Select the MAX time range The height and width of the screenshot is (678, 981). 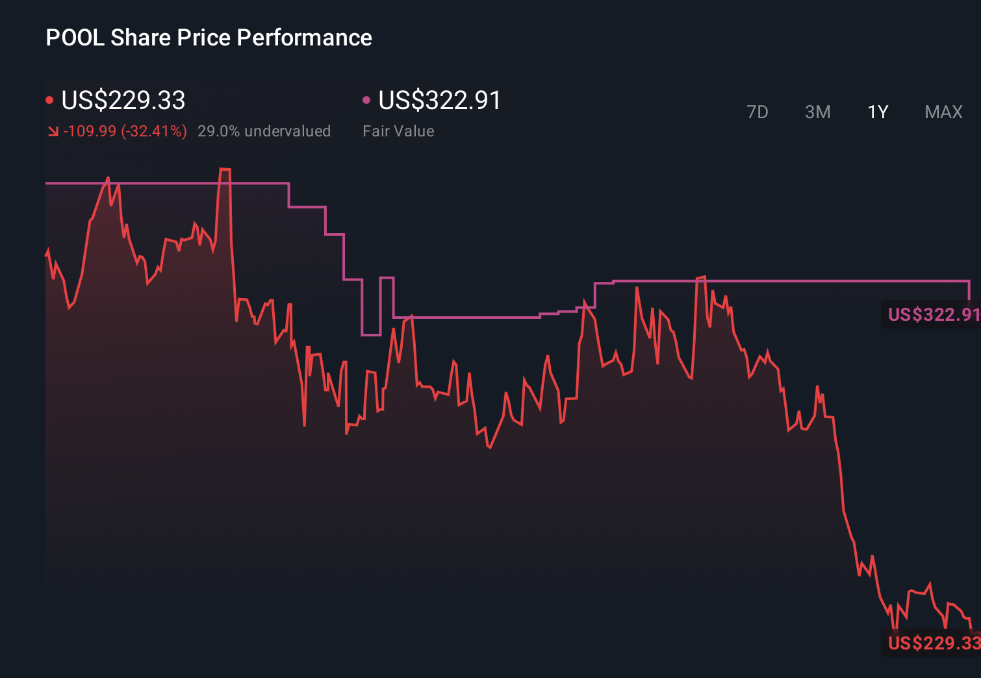pos(943,112)
